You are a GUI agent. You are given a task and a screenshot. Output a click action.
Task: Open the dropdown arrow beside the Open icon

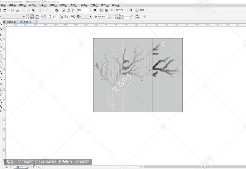click(x=8, y=10)
